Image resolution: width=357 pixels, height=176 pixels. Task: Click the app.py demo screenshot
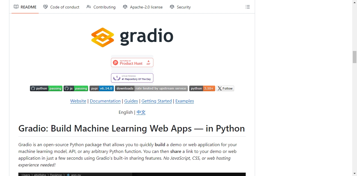[x=132, y=174]
